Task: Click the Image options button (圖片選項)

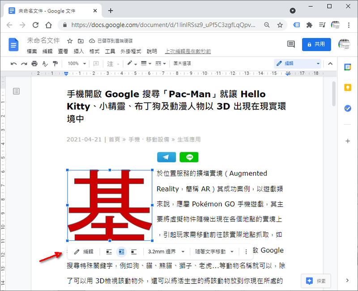Action: (182, 63)
